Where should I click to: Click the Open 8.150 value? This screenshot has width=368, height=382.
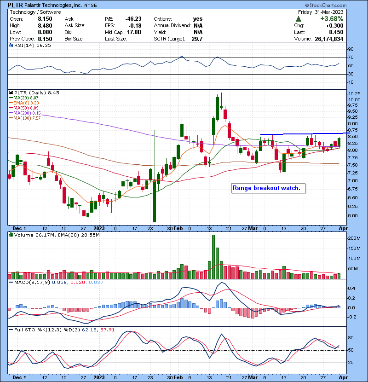45,19
